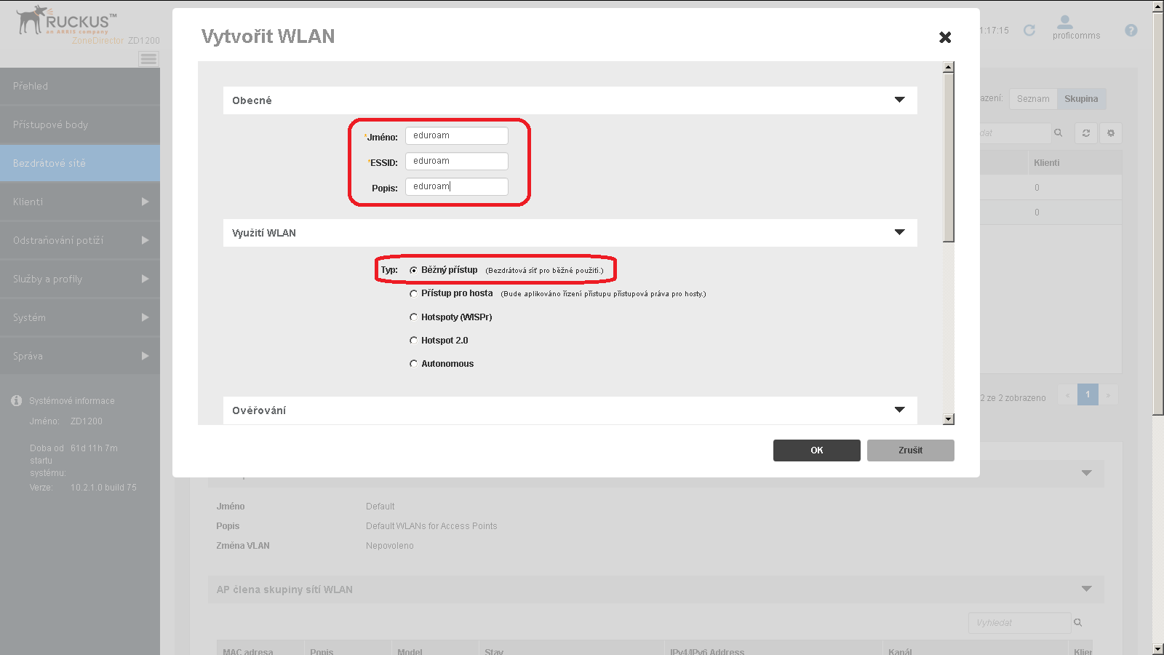Cancel the dialog with the Zrušit button

click(x=909, y=450)
